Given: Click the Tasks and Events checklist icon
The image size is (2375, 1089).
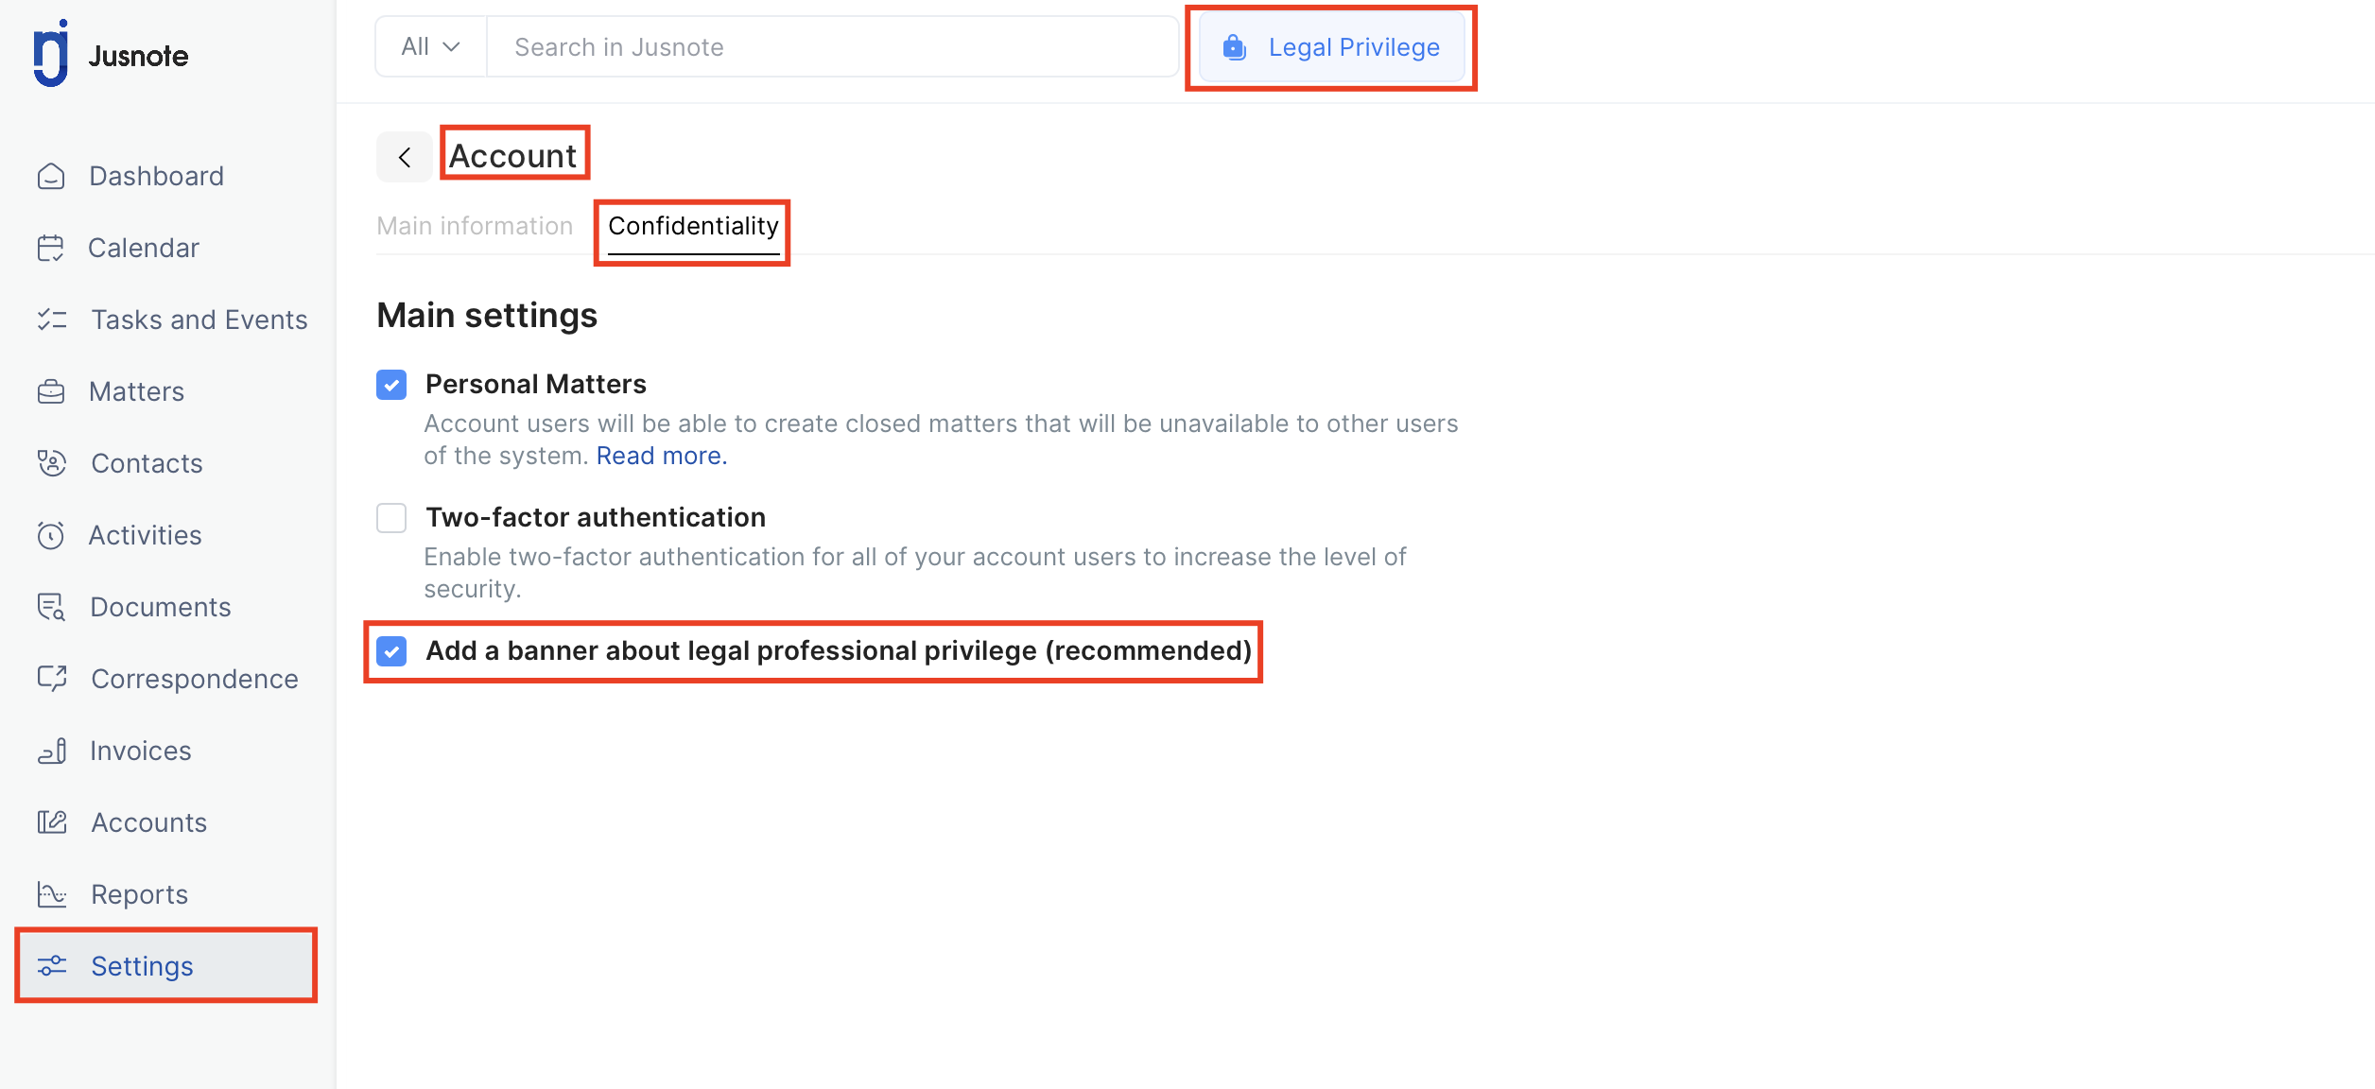Looking at the screenshot, I should point(51,320).
